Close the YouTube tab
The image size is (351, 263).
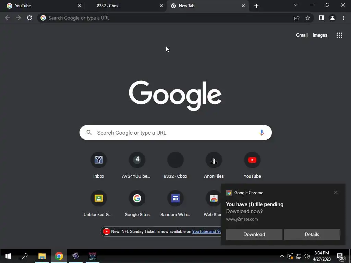[x=80, y=6]
